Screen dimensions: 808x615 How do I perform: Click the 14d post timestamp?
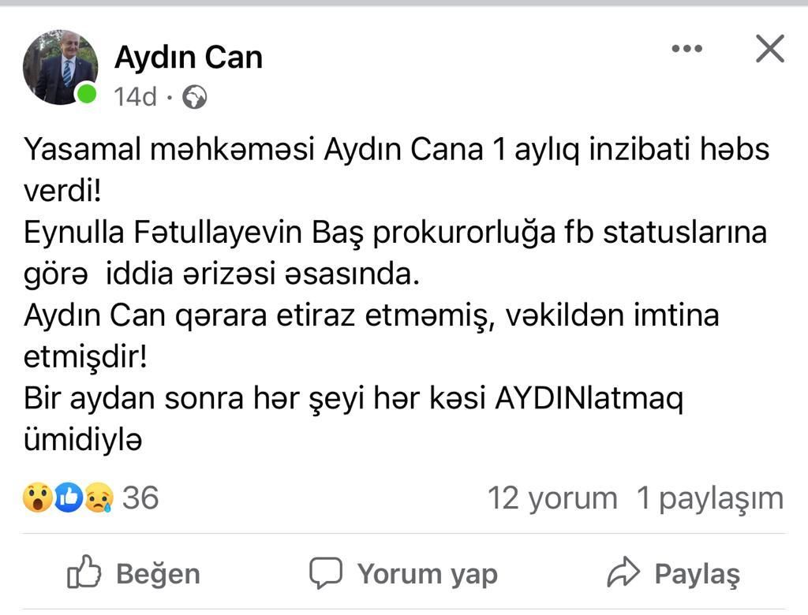pos(135,97)
